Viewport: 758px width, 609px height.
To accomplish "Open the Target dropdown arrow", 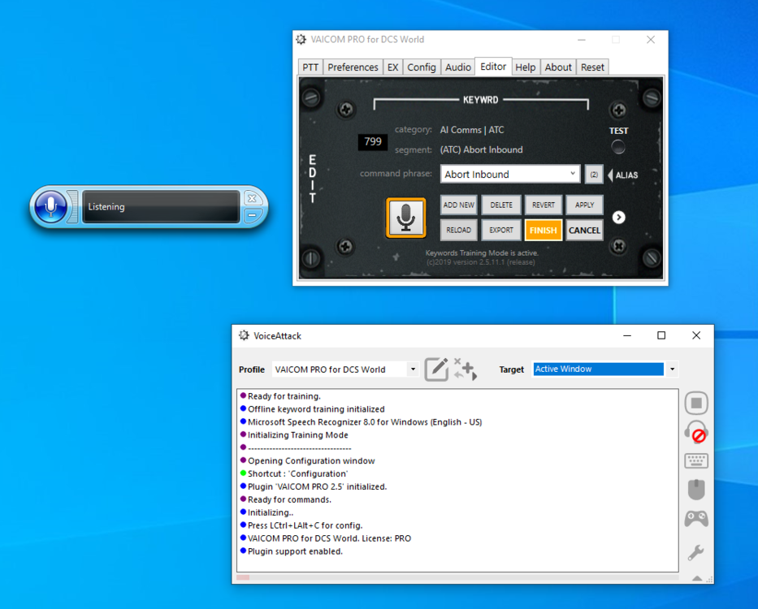I will pyautogui.click(x=672, y=369).
